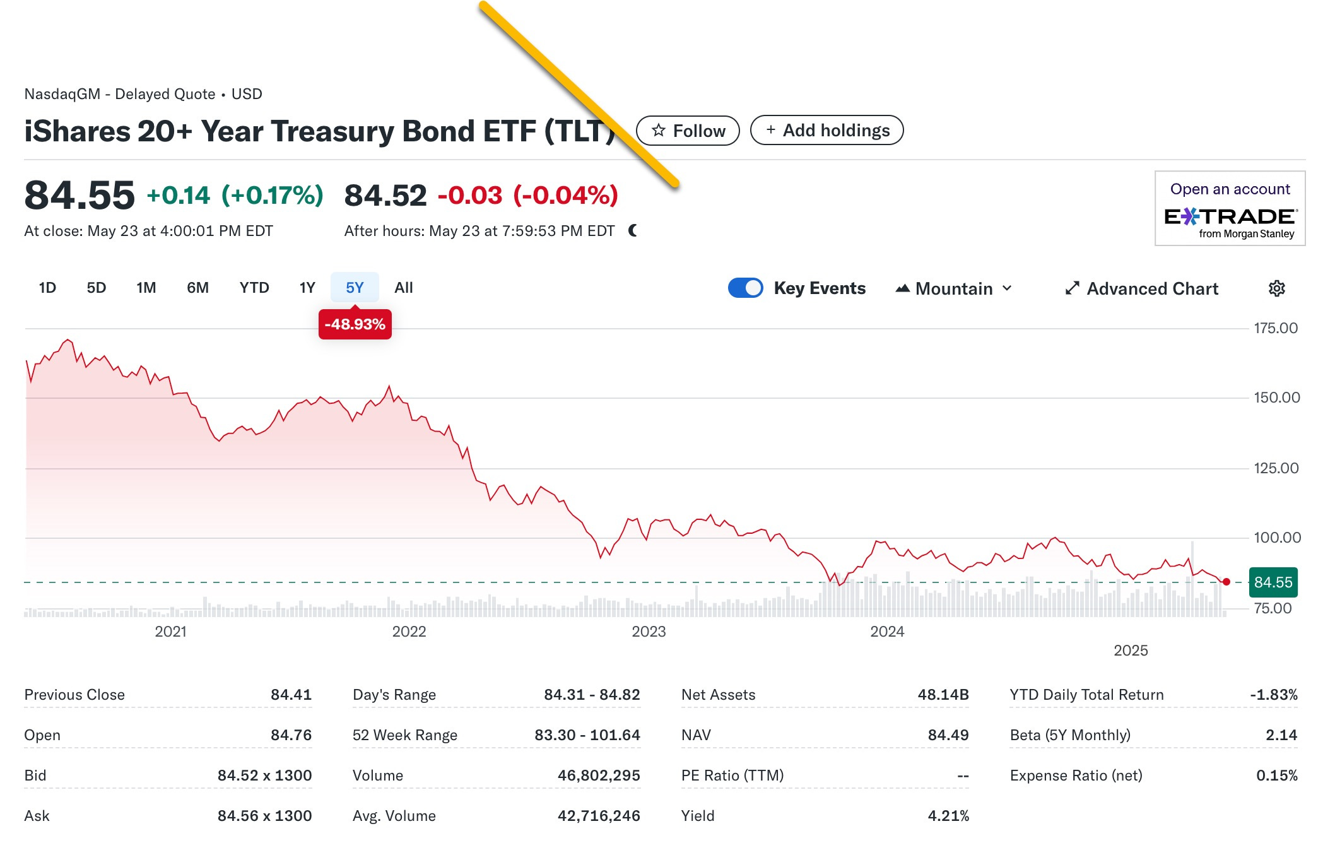Click the Previous Close label
This screenshot has height=843, width=1335.
pos(74,695)
